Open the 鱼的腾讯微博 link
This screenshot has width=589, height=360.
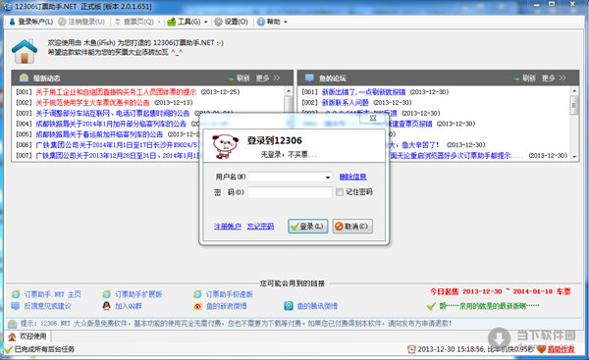(x=317, y=306)
